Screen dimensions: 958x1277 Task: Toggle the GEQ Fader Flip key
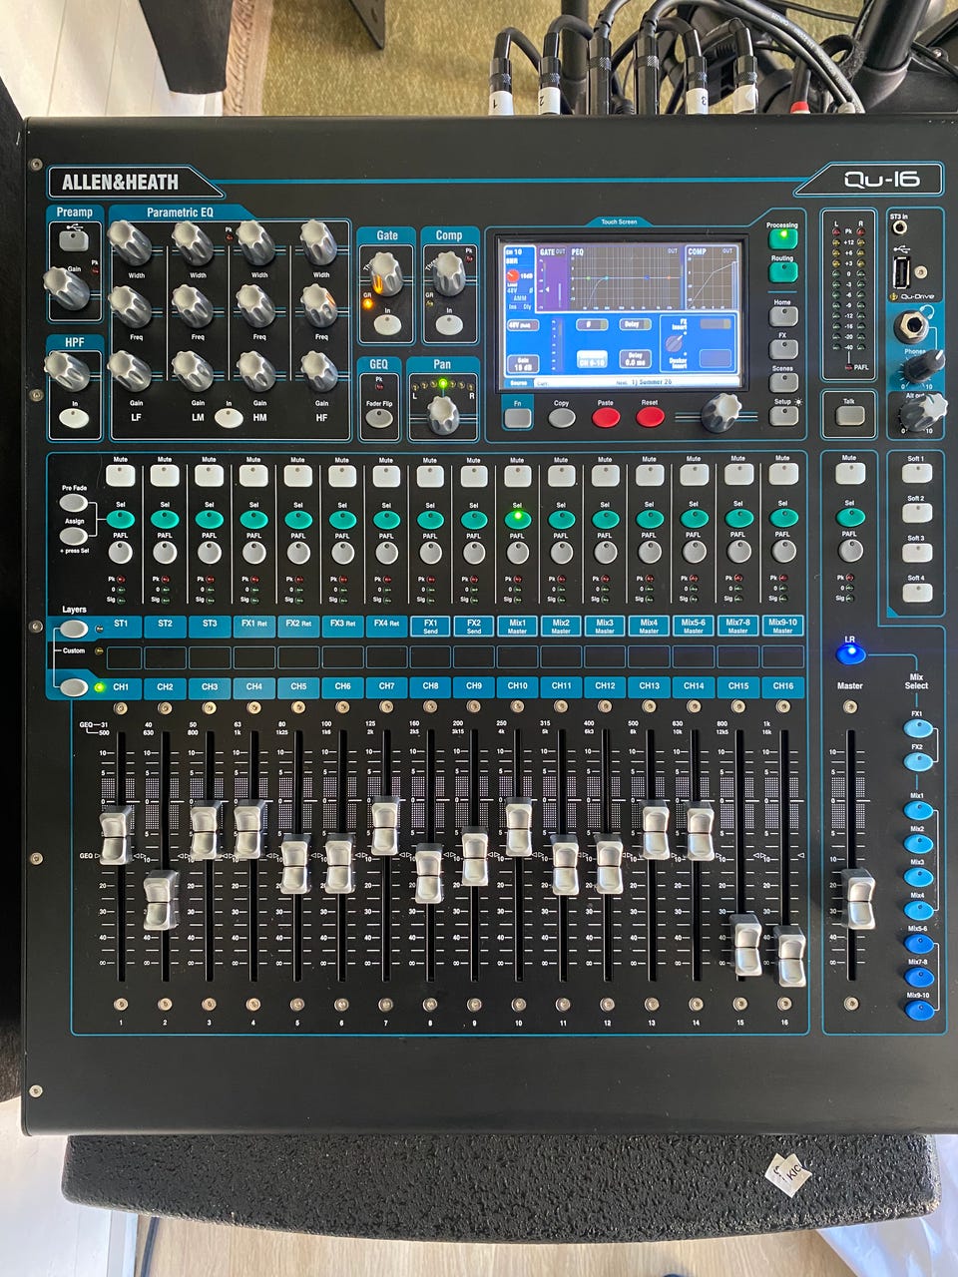click(379, 418)
